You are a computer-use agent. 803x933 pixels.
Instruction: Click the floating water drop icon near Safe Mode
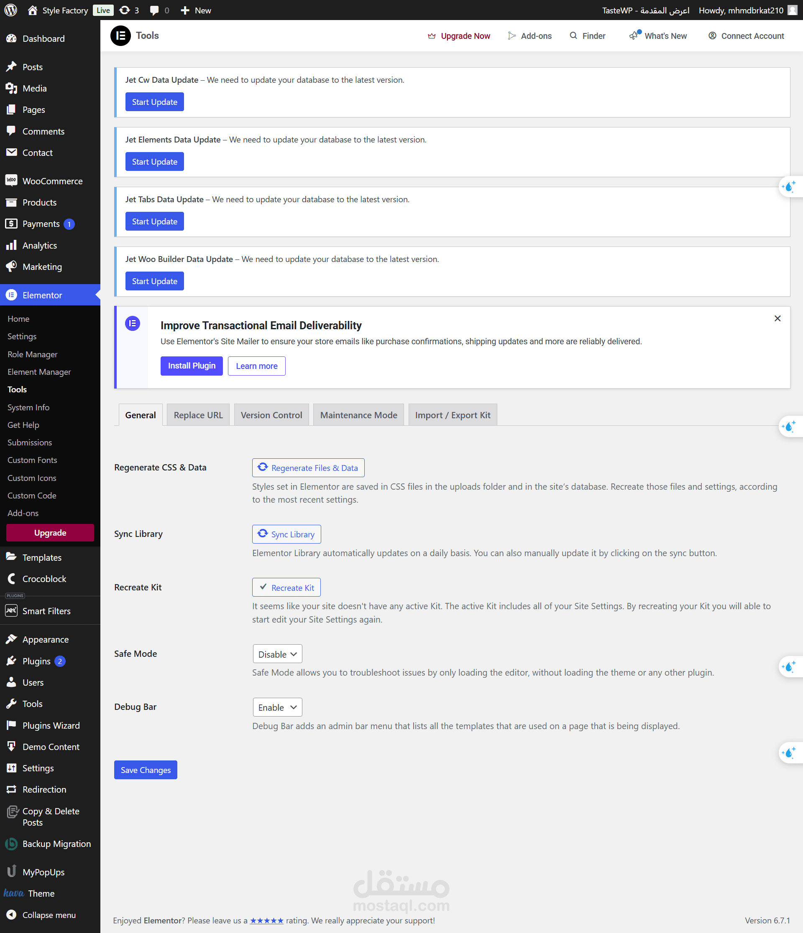click(x=790, y=666)
